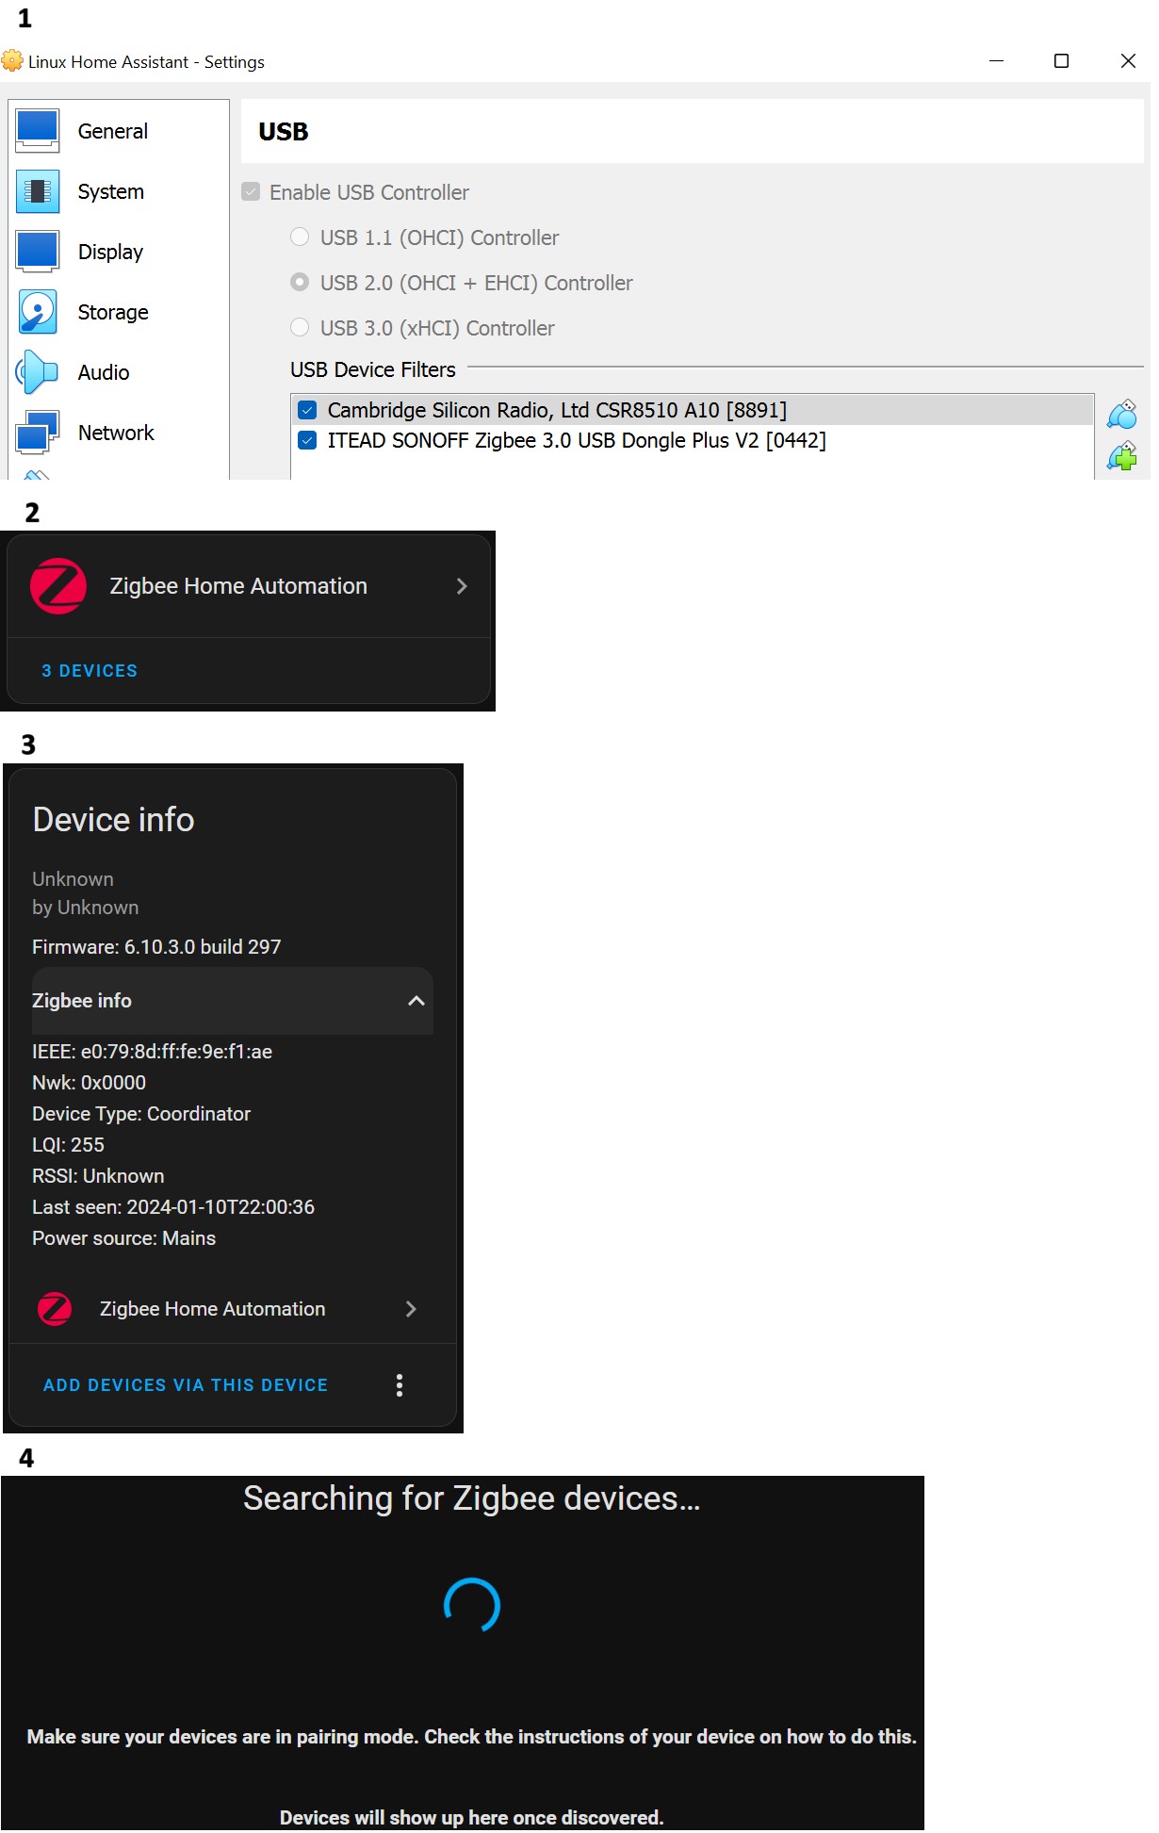Screen dimensions: 1159x1833
Task: Open Zigbee Home Automation card chevron
Action: [462, 586]
